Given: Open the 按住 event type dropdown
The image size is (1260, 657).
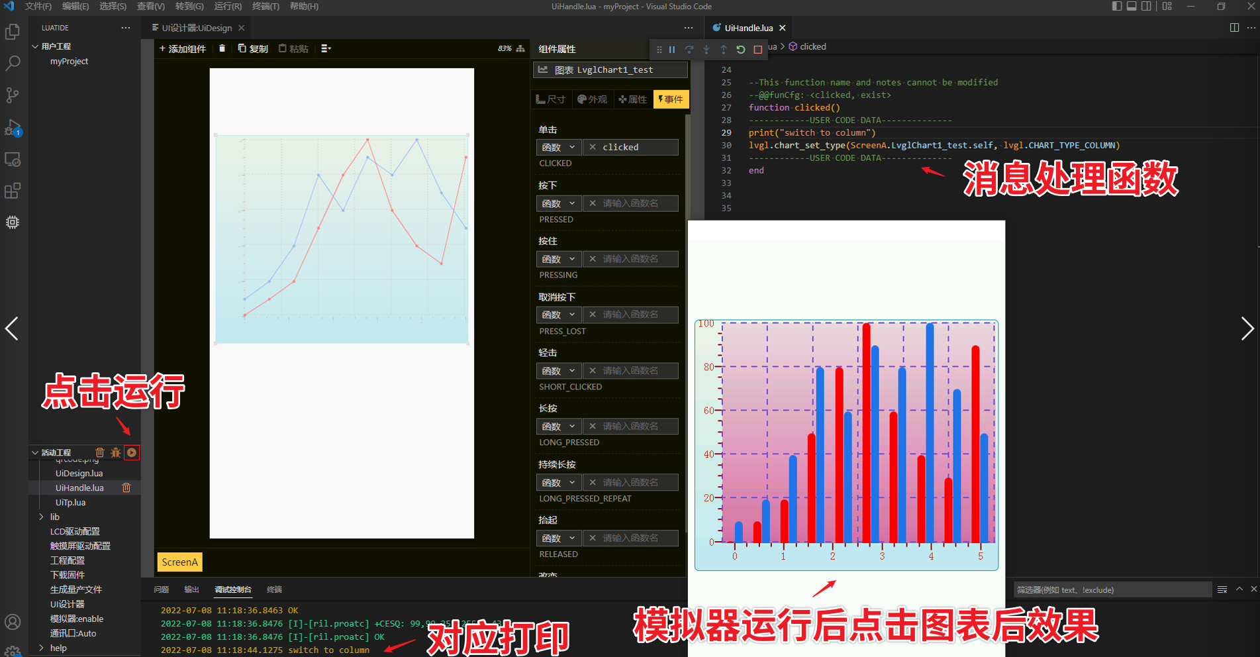Looking at the screenshot, I should coord(559,259).
